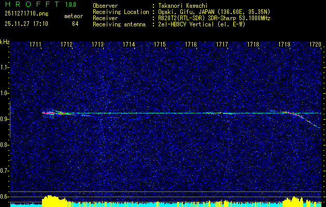Click the yellow signal-level peak below 1719

point(293,201)
